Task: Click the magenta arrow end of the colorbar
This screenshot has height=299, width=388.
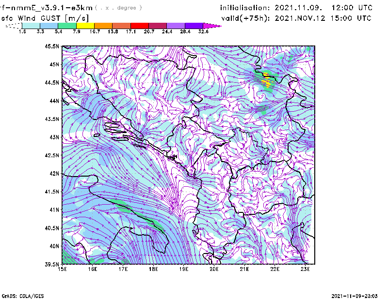Action: point(212,26)
